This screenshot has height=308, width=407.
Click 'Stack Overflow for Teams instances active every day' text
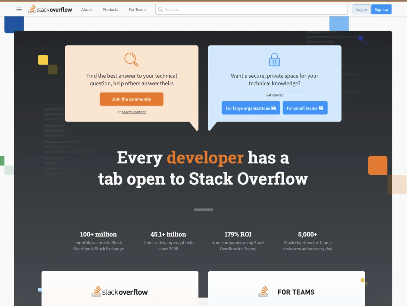(308, 246)
